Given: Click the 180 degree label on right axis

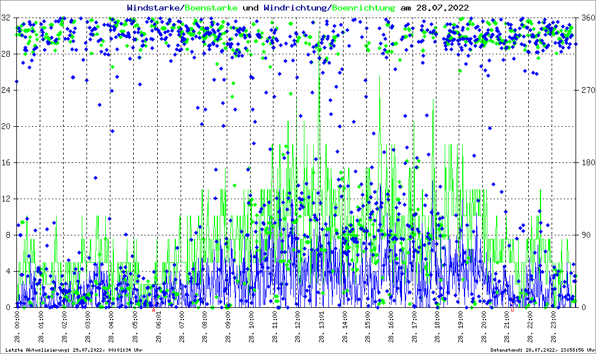Looking at the screenshot, I should coord(586,162).
